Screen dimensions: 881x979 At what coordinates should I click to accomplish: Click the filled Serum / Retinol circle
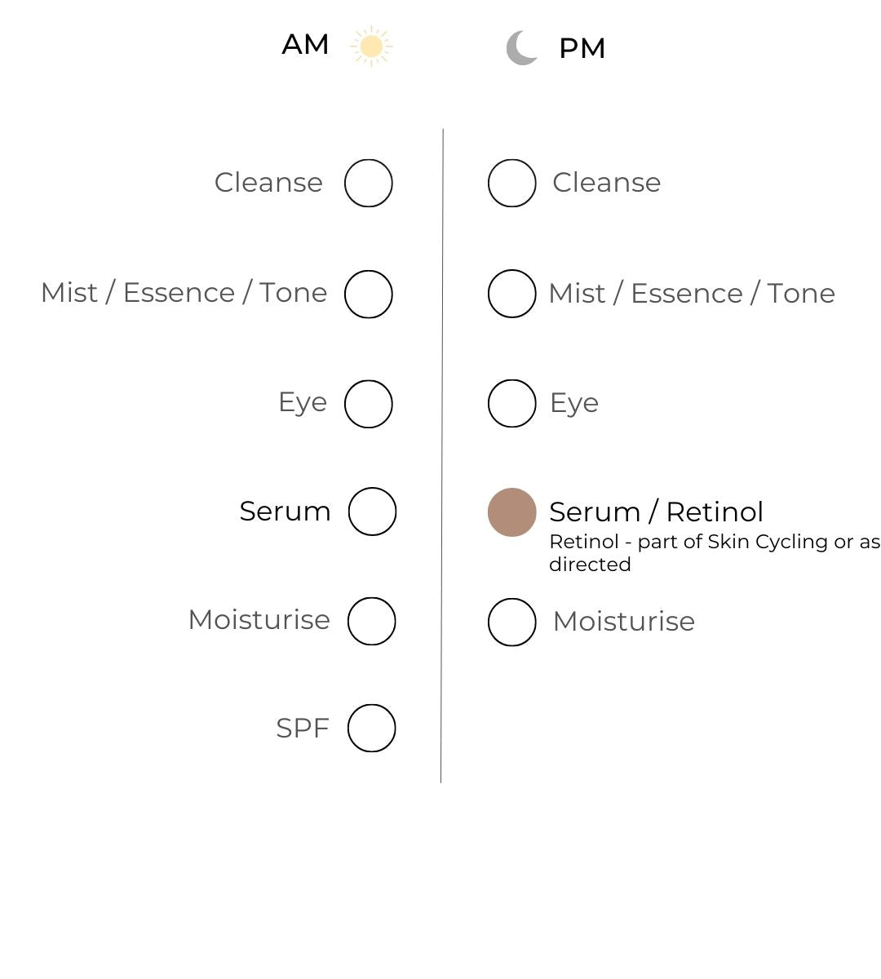tap(512, 512)
